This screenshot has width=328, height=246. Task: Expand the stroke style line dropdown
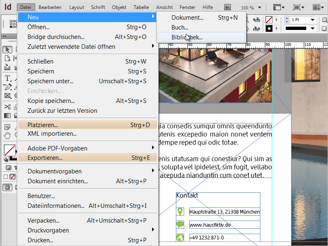pyautogui.click(x=313, y=29)
